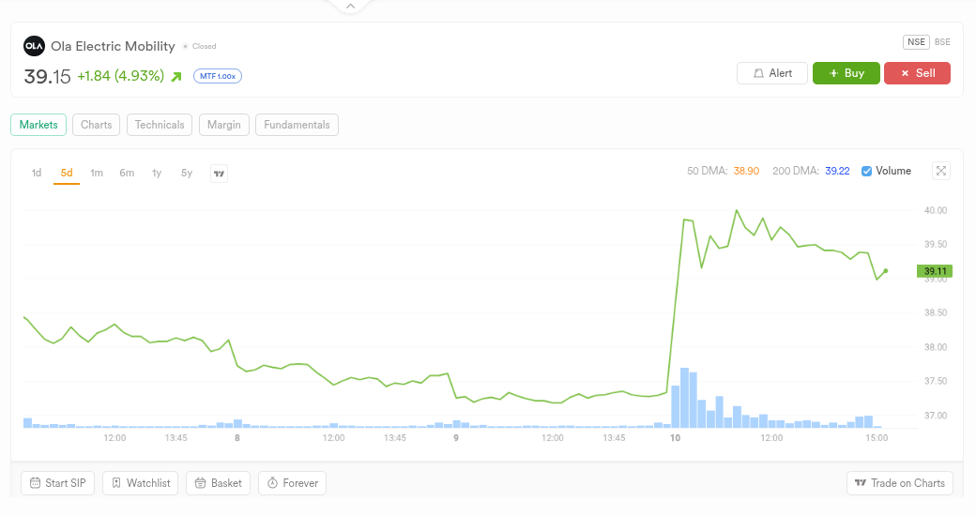Select the 1m chart range
Viewport: 976px width, 516px height.
(x=97, y=173)
